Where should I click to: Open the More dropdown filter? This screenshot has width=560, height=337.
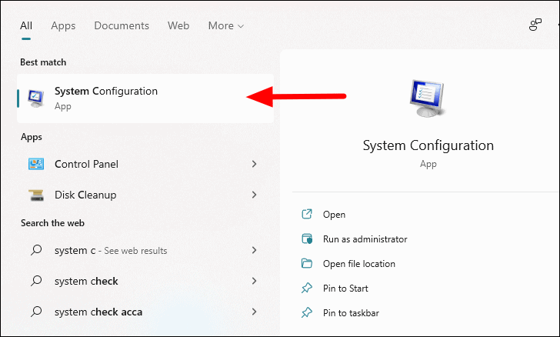[x=225, y=25]
